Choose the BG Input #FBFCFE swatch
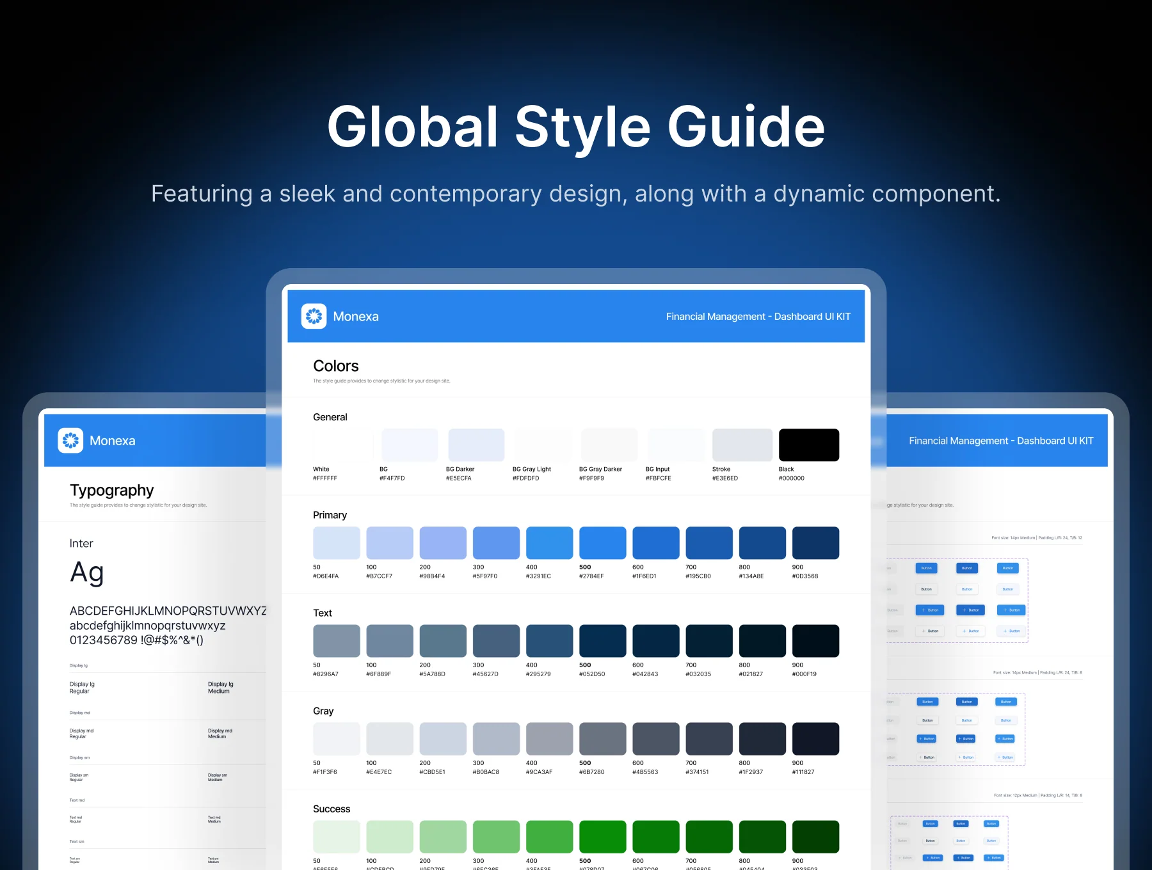Image resolution: width=1152 pixels, height=870 pixels. pos(676,445)
